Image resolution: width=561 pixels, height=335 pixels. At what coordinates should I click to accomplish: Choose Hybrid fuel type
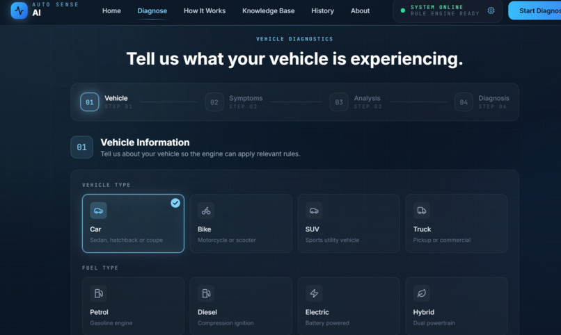click(456, 306)
